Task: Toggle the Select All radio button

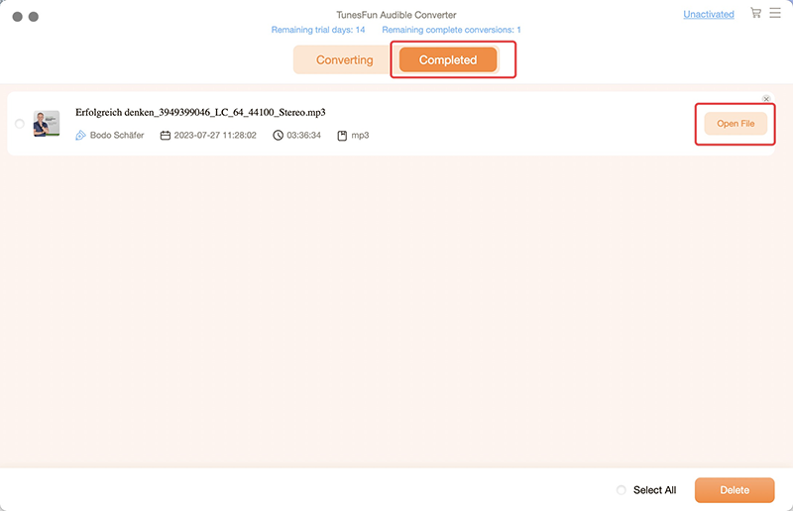Action: click(622, 490)
